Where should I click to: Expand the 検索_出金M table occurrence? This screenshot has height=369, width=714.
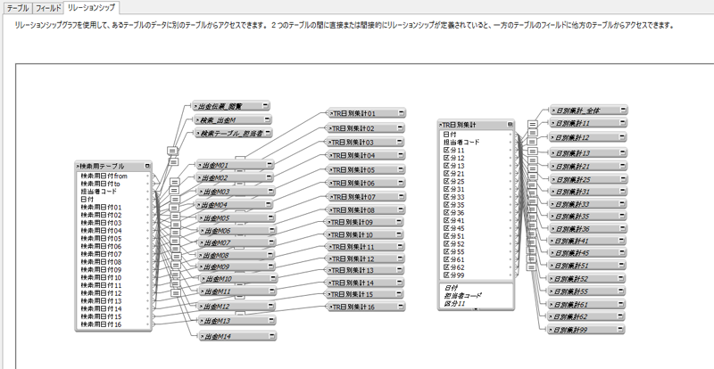coord(267,119)
